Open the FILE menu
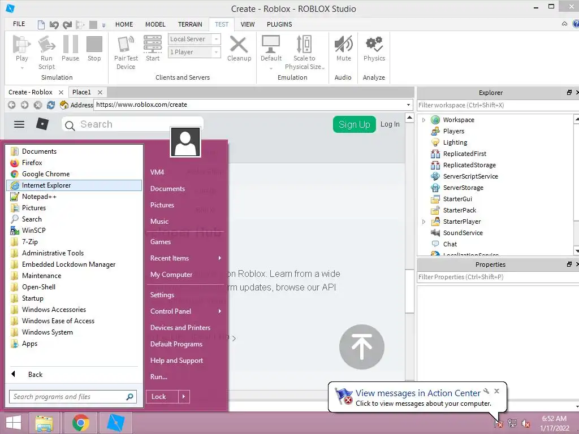This screenshot has height=434, width=579. click(19, 24)
